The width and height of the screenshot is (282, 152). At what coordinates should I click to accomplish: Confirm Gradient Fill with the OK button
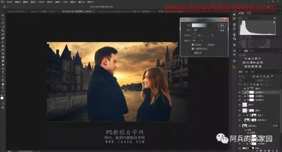(x=222, y=25)
